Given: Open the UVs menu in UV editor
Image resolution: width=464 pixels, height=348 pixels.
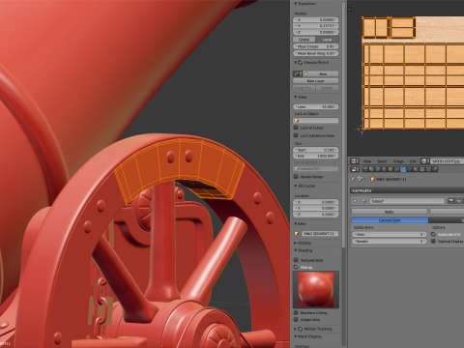Looking at the screenshot, I should [x=413, y=161].
